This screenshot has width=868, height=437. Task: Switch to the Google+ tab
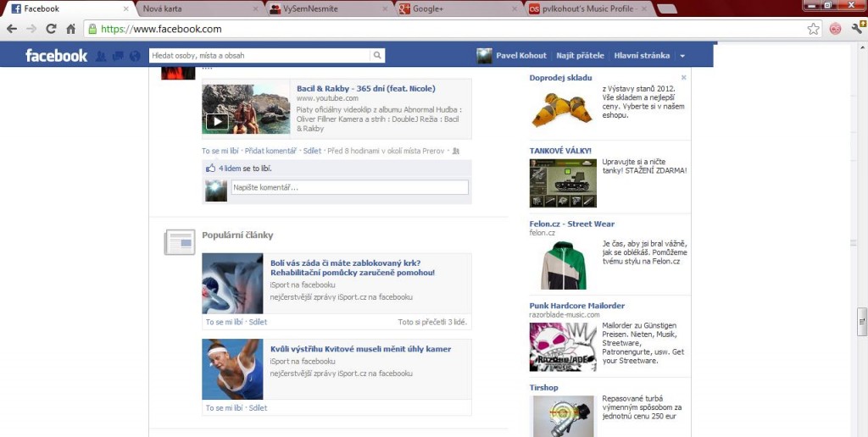point(456,8)
